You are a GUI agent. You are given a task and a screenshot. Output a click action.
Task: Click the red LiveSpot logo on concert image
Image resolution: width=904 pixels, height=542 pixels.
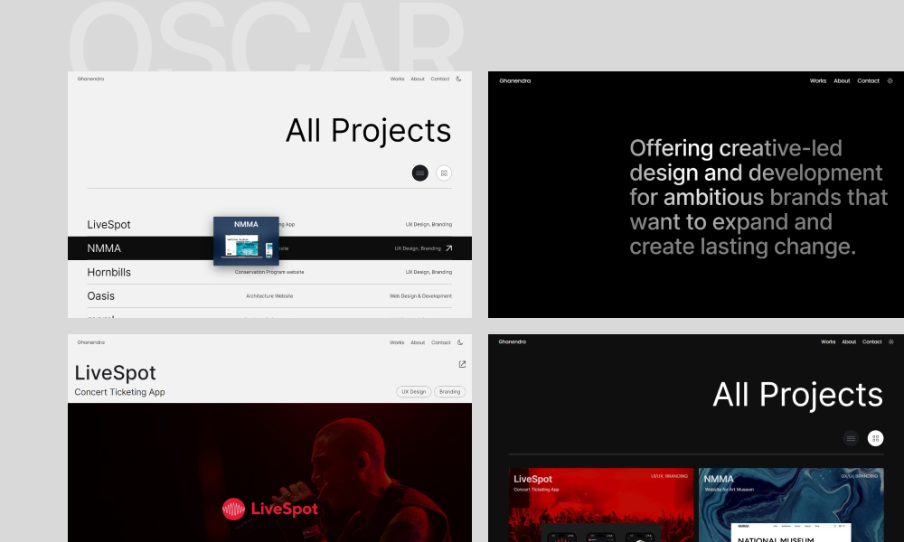click(270, 509)
